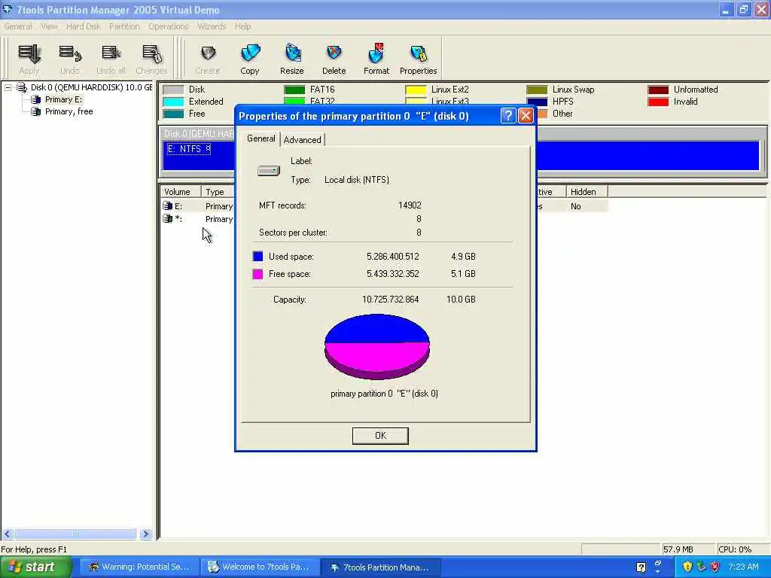Open the Help menu
The width and height of the screenshot is (771, 578).
pyautogui.click(x=243, y=26)
